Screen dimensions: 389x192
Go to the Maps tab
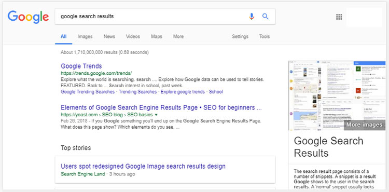click(x=157, y=36)
